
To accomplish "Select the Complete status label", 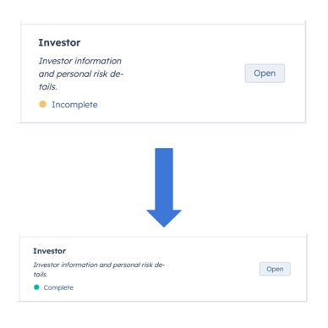I will [58, 287].
